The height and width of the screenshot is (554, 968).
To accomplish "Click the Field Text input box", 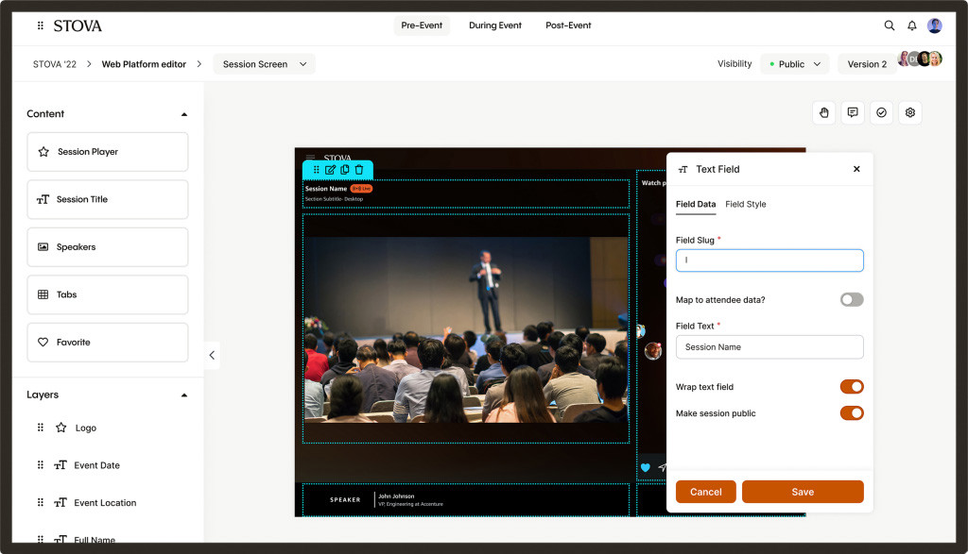I will pyautogui.click(x=769, y=347).
